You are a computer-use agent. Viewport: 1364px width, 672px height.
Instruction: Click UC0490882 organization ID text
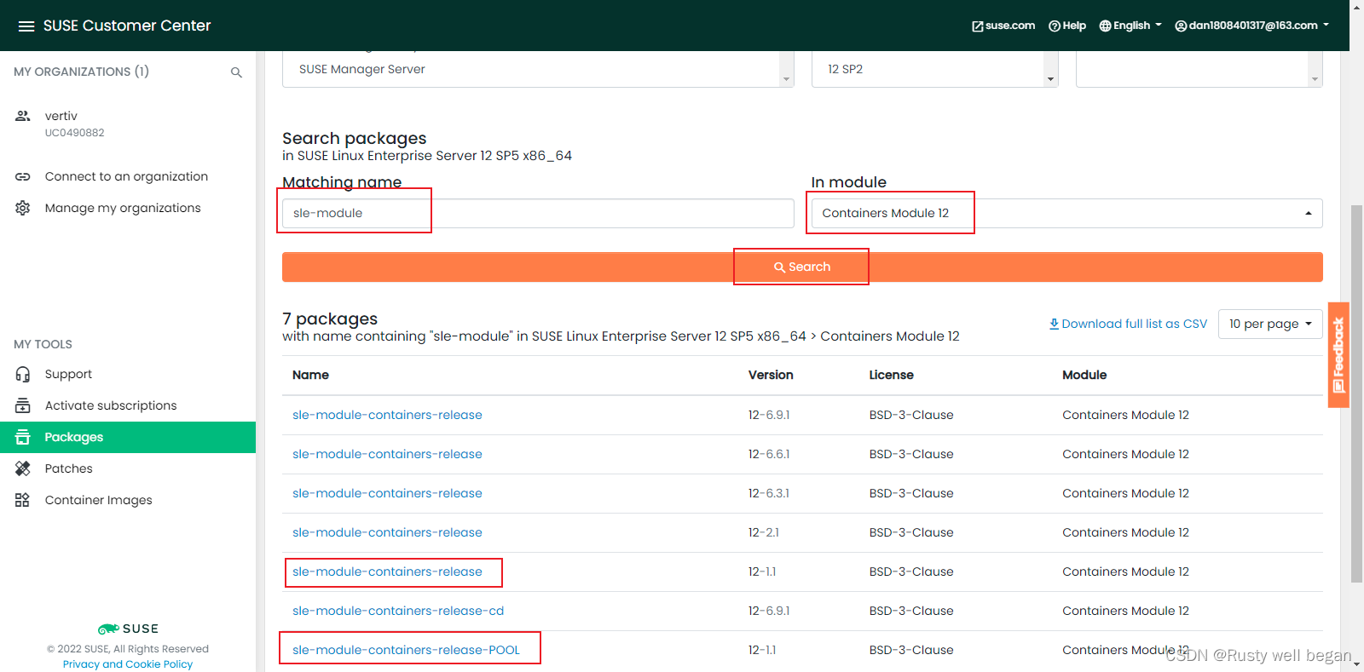(75, 133)
